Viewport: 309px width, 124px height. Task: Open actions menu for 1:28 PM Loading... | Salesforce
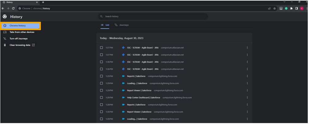pos(247,119)
